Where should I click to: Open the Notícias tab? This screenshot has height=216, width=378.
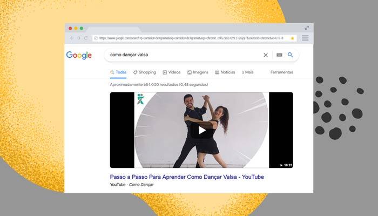225,72
